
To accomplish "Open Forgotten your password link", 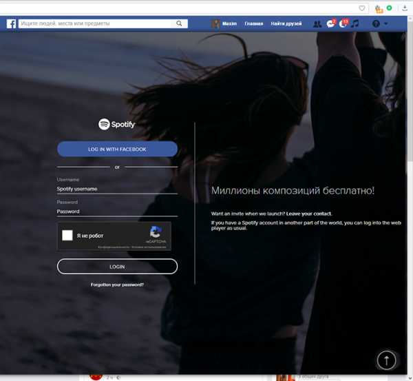I will (117, 285).
